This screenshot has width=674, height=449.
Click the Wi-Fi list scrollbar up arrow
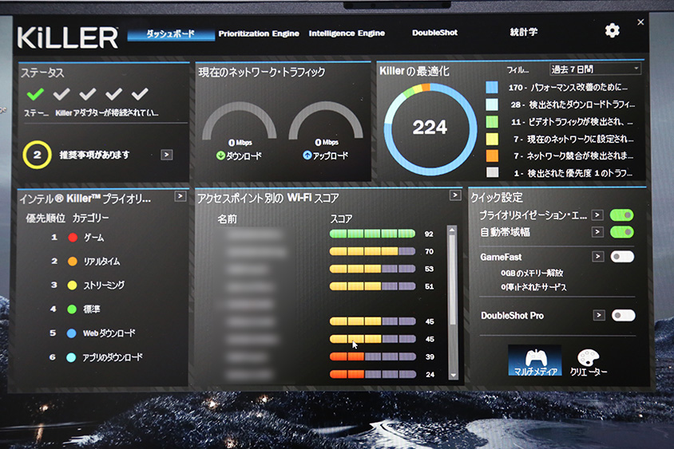click(452, 230)
